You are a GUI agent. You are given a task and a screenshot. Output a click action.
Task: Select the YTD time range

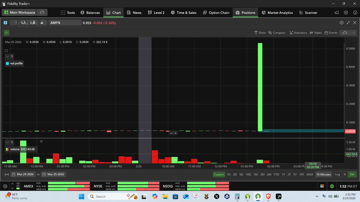[276, 174]
